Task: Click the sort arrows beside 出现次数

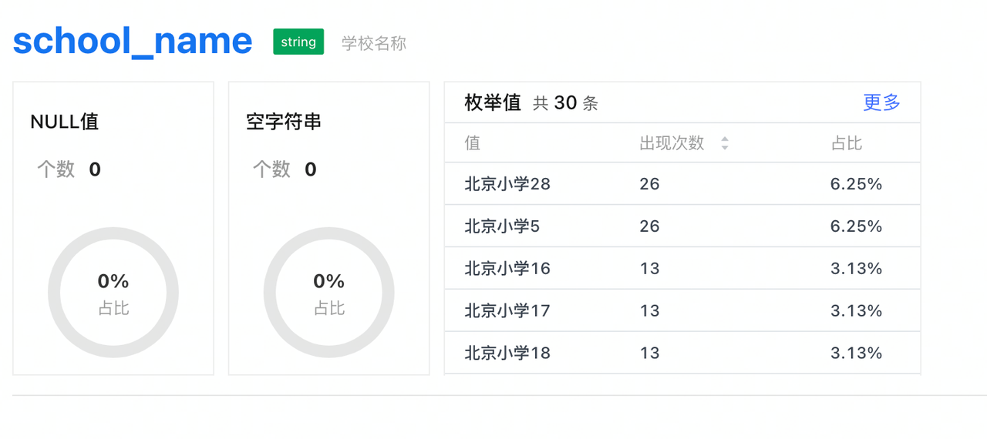Action: [724, 143]
